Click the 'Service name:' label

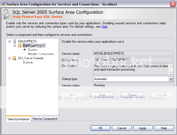click(71, 54)
